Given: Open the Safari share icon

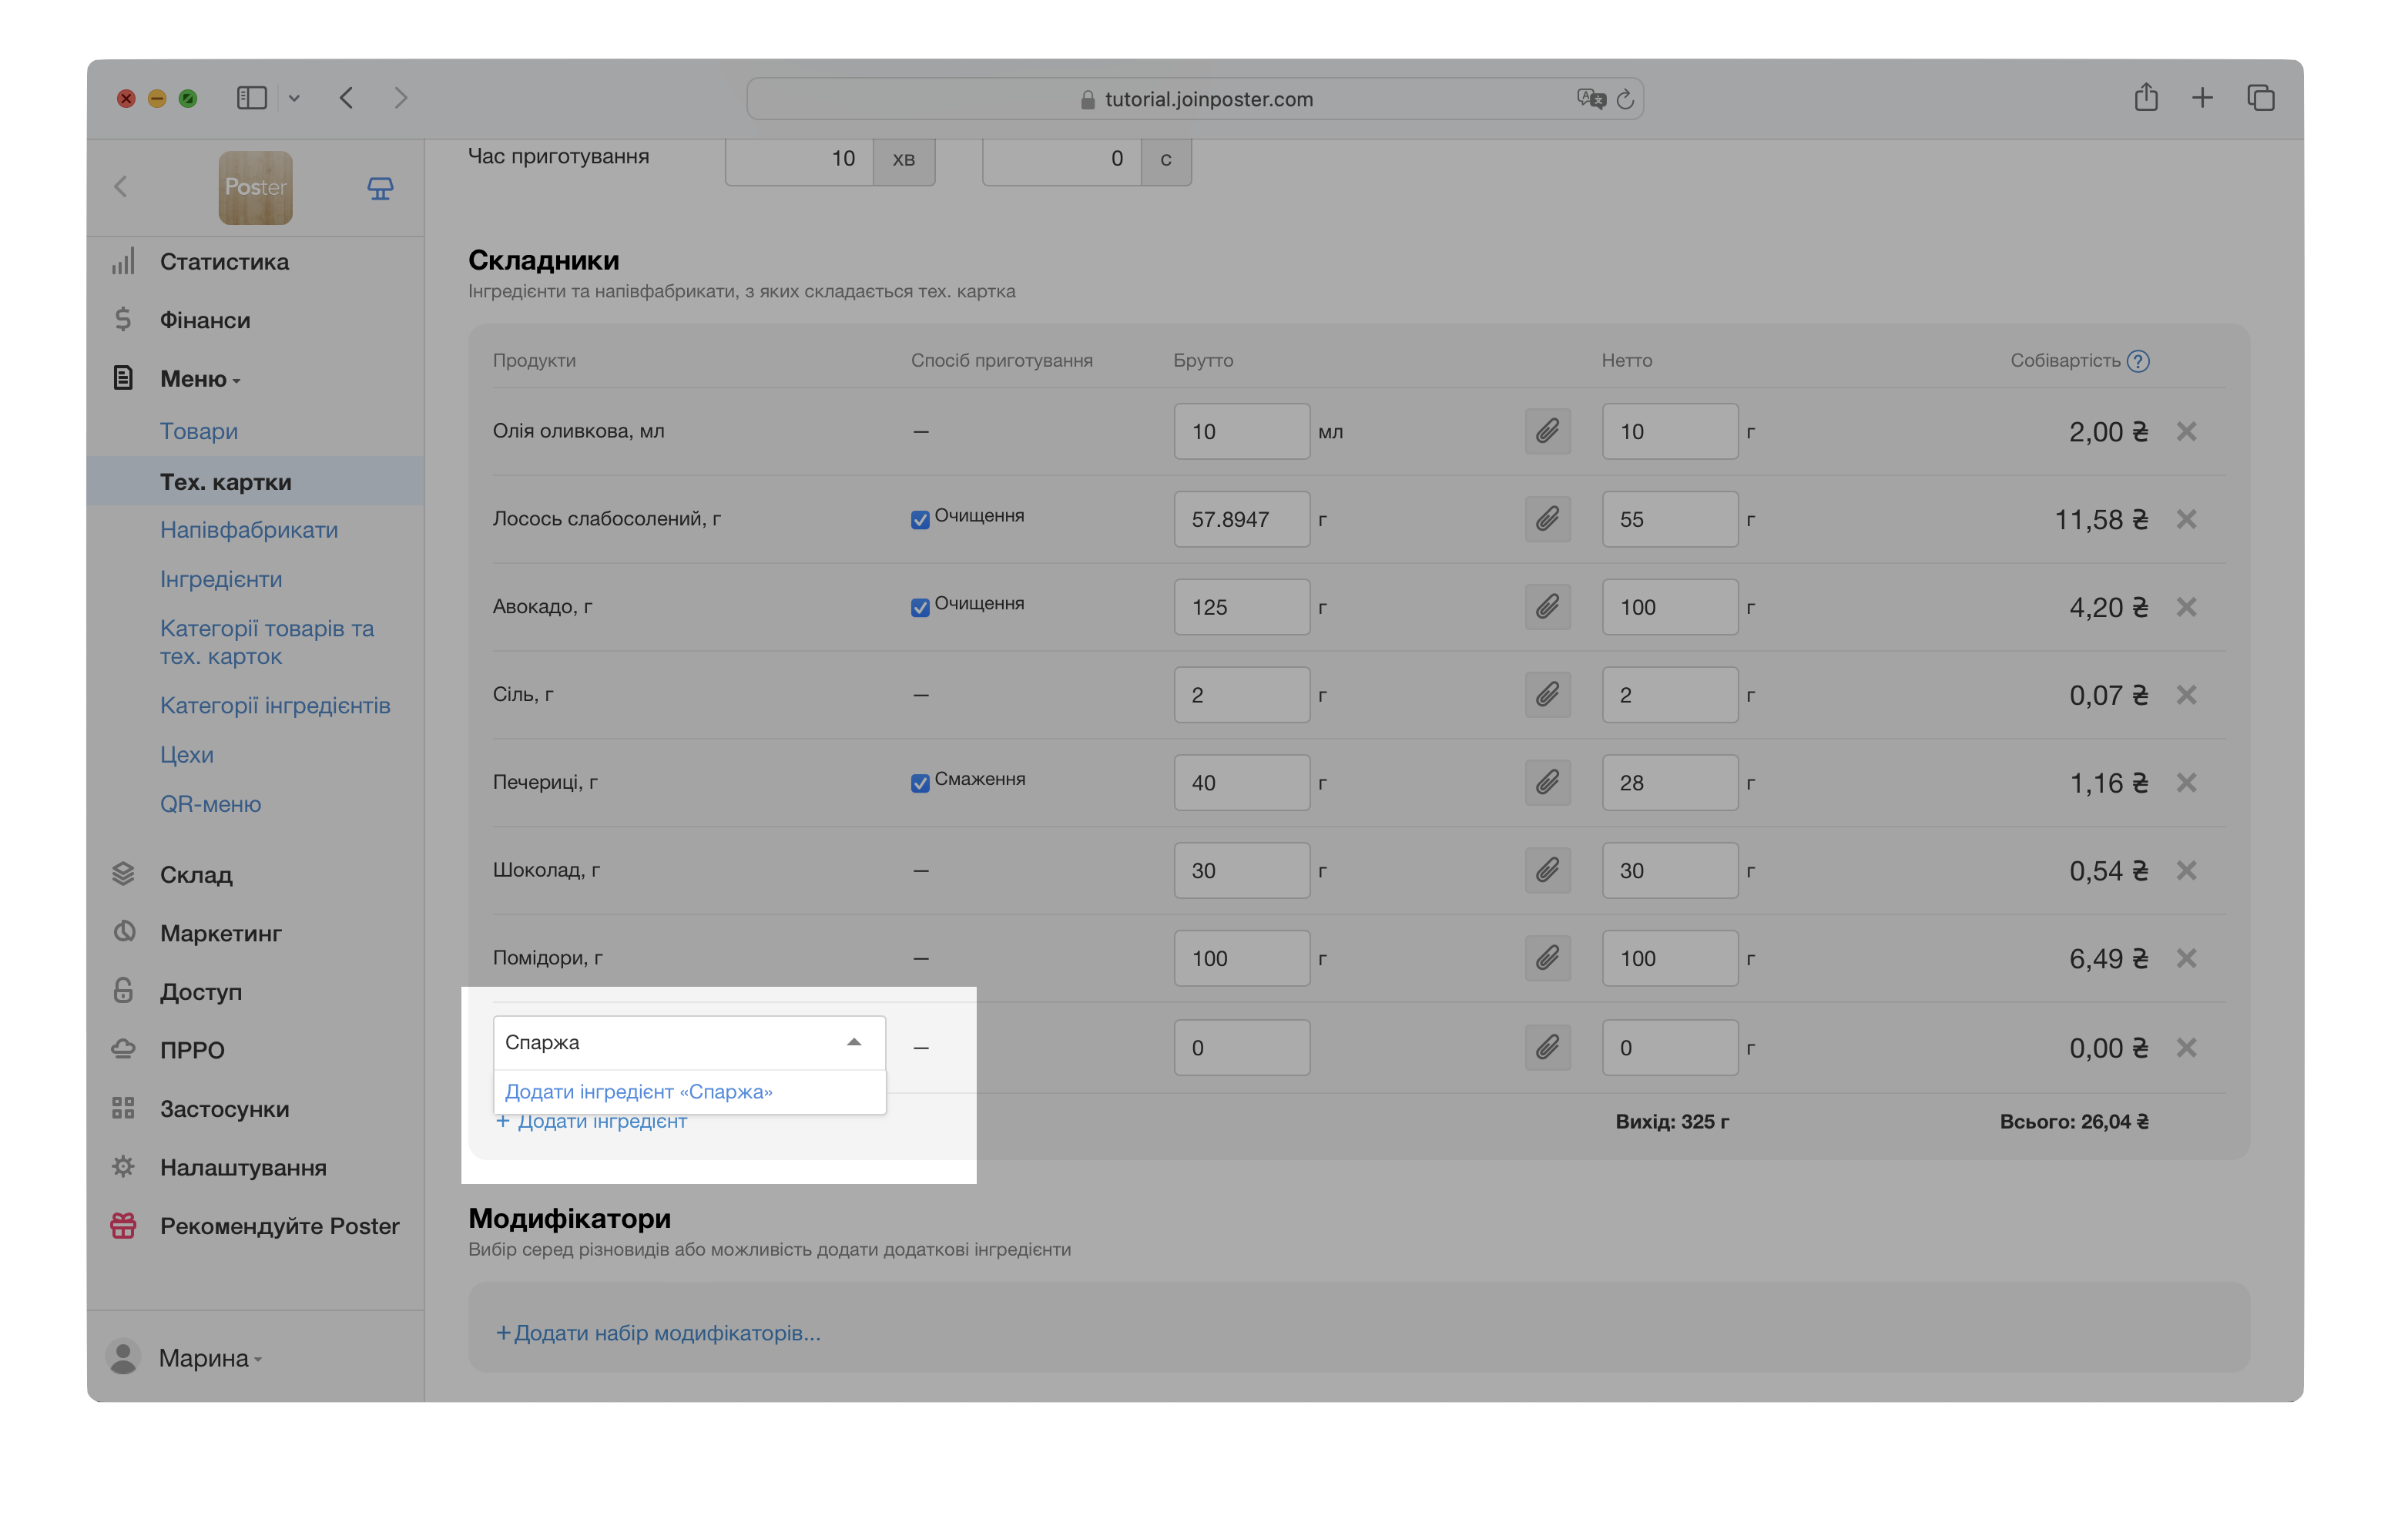Looking at the screenshot, I should pyautogui.click(x=2146, y=97).
